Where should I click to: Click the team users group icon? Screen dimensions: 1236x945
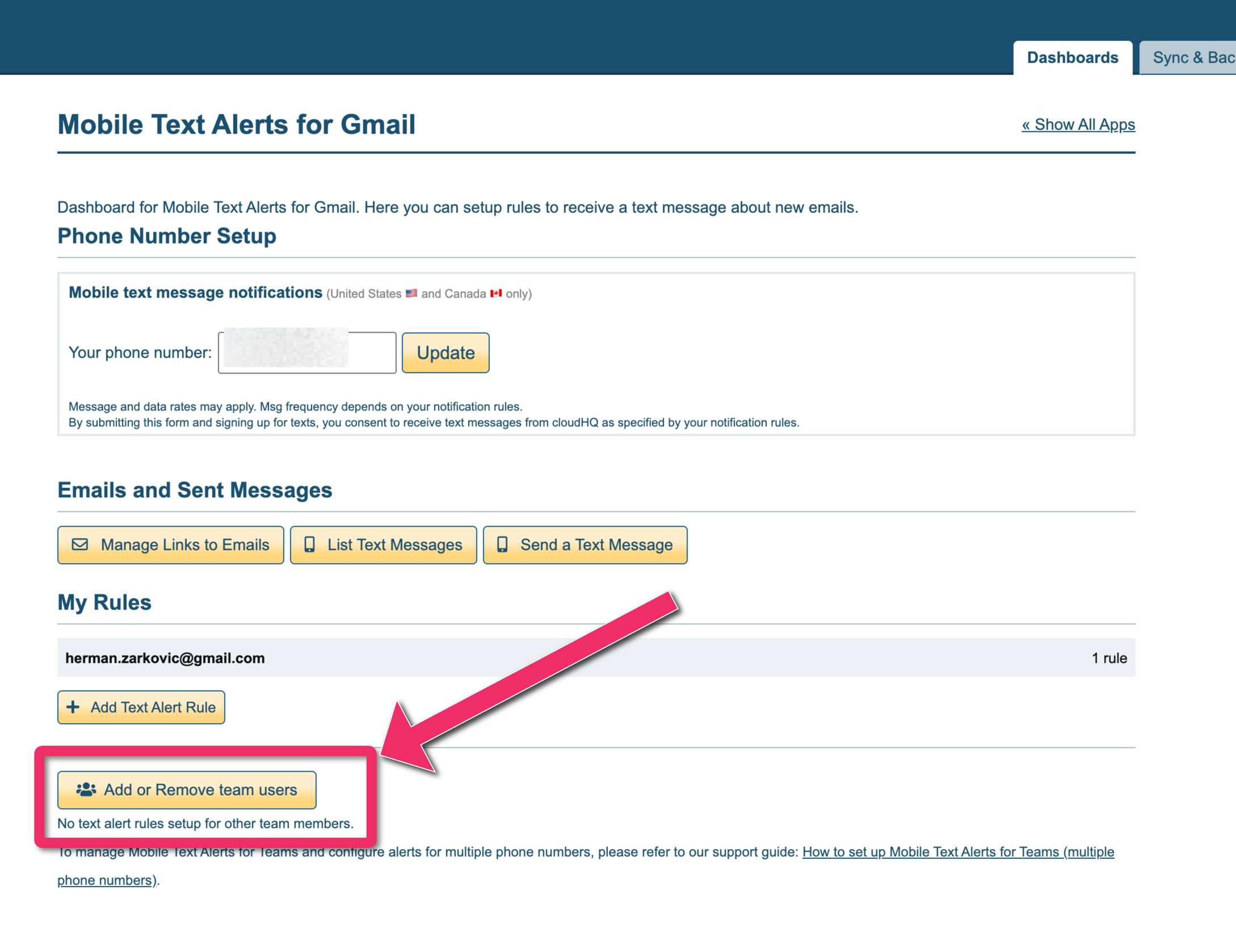86,789
